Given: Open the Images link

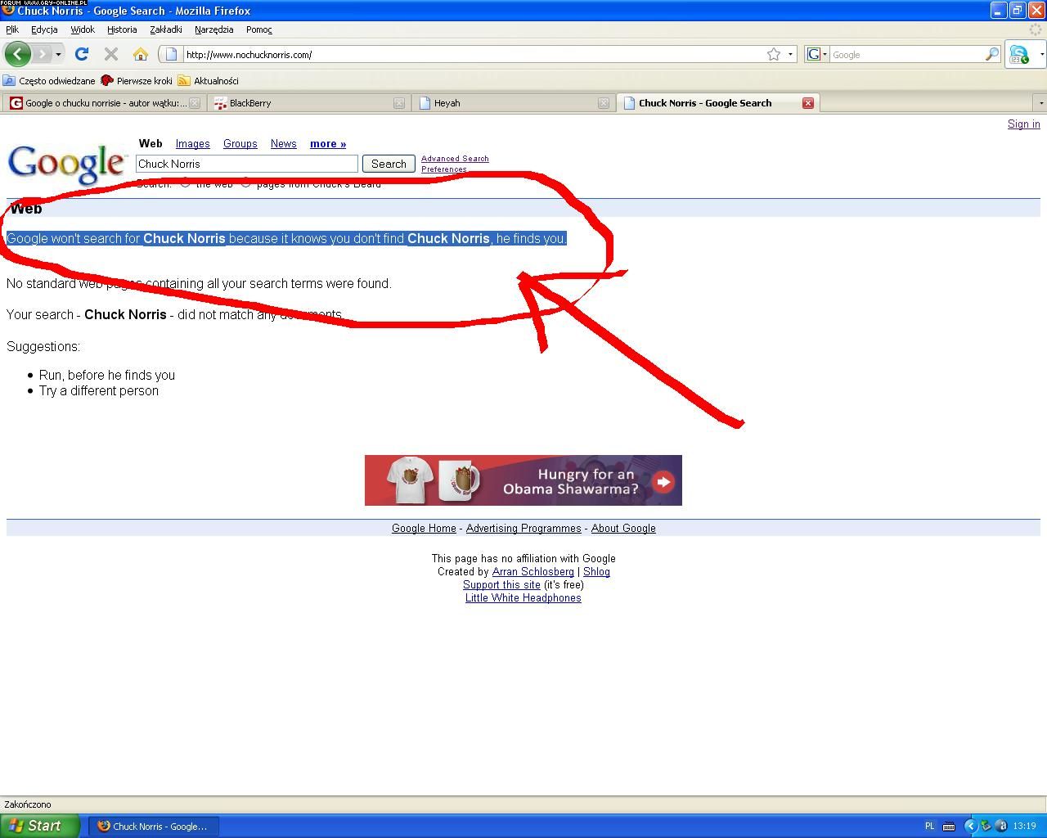Looking at the screenshot, I should click(x=193, y=143).
